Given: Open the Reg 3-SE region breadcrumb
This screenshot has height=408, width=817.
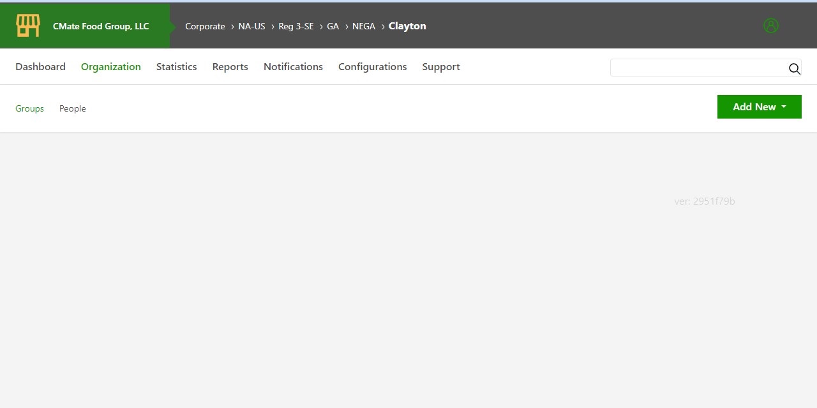Looking at the screenshot, I should 296,26.
